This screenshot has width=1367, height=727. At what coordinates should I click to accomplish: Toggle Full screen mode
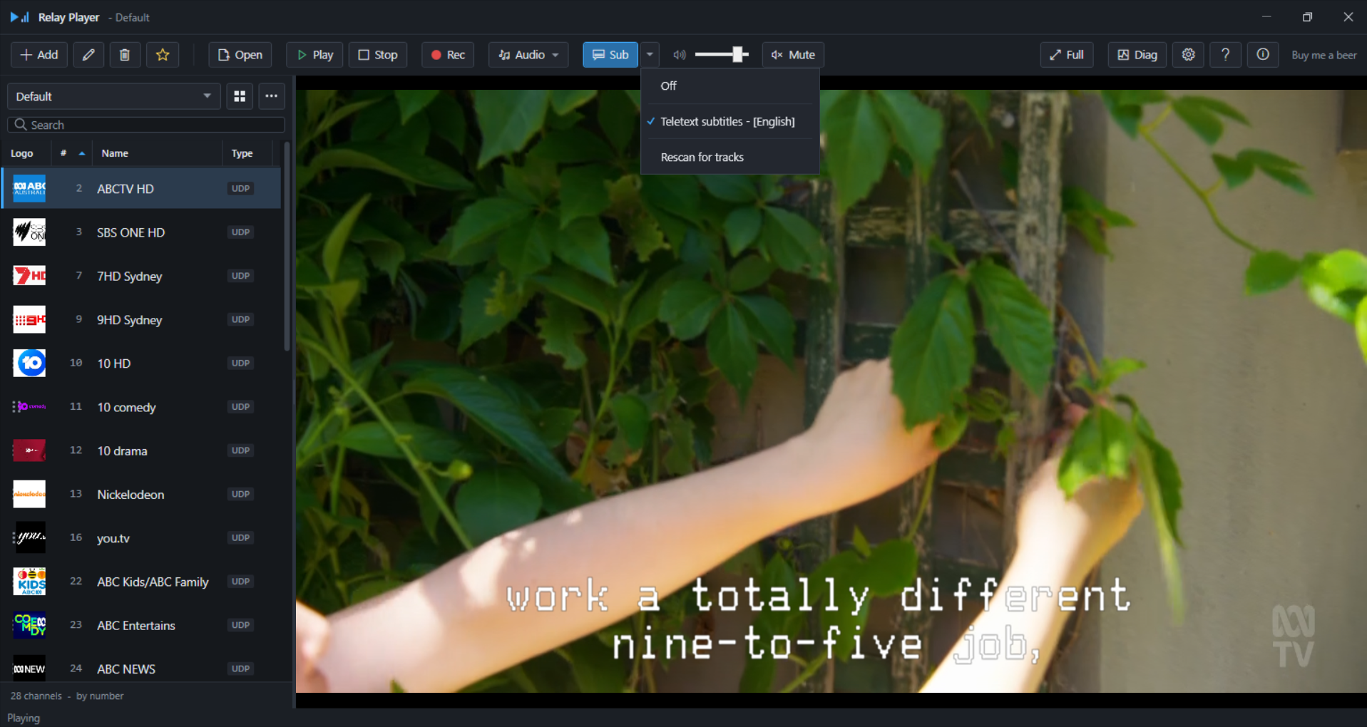coord(1067,55)
